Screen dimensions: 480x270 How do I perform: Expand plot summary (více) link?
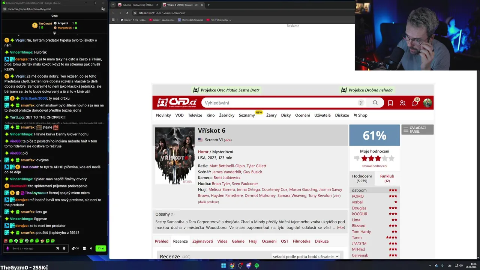click(x=341, y=228)
